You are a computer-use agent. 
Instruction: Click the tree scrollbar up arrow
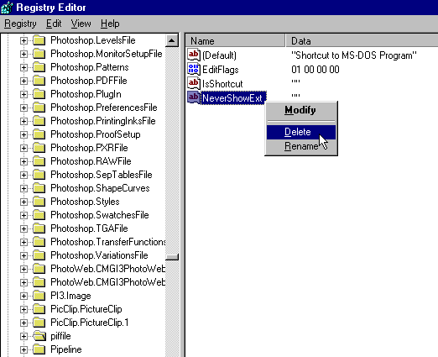pos(172,41)
